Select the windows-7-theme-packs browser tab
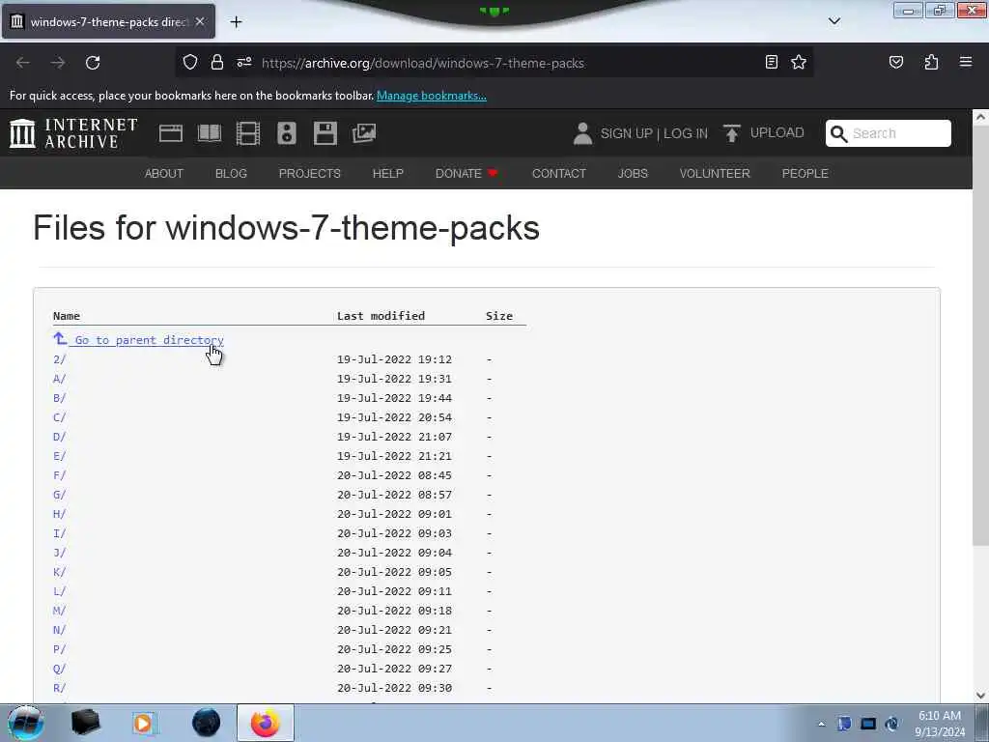 [108, 21]
